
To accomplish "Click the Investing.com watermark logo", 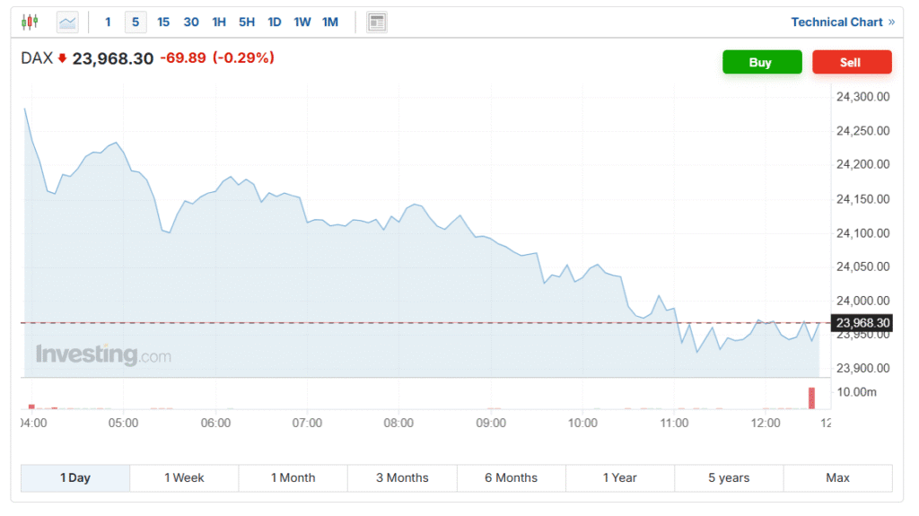I will click(103, 354).
